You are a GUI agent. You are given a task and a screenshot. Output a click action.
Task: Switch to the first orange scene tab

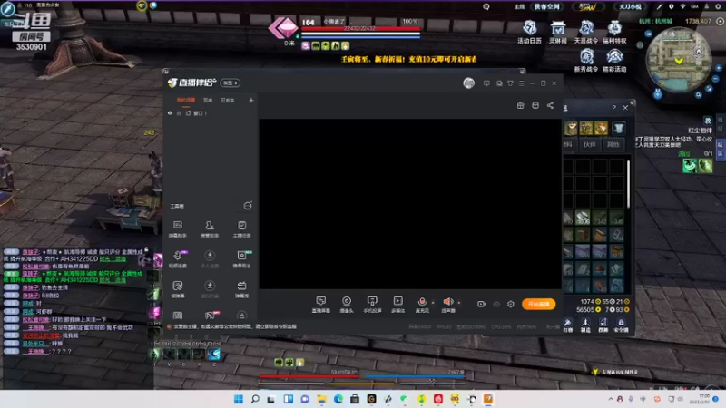tap(186, 101)
